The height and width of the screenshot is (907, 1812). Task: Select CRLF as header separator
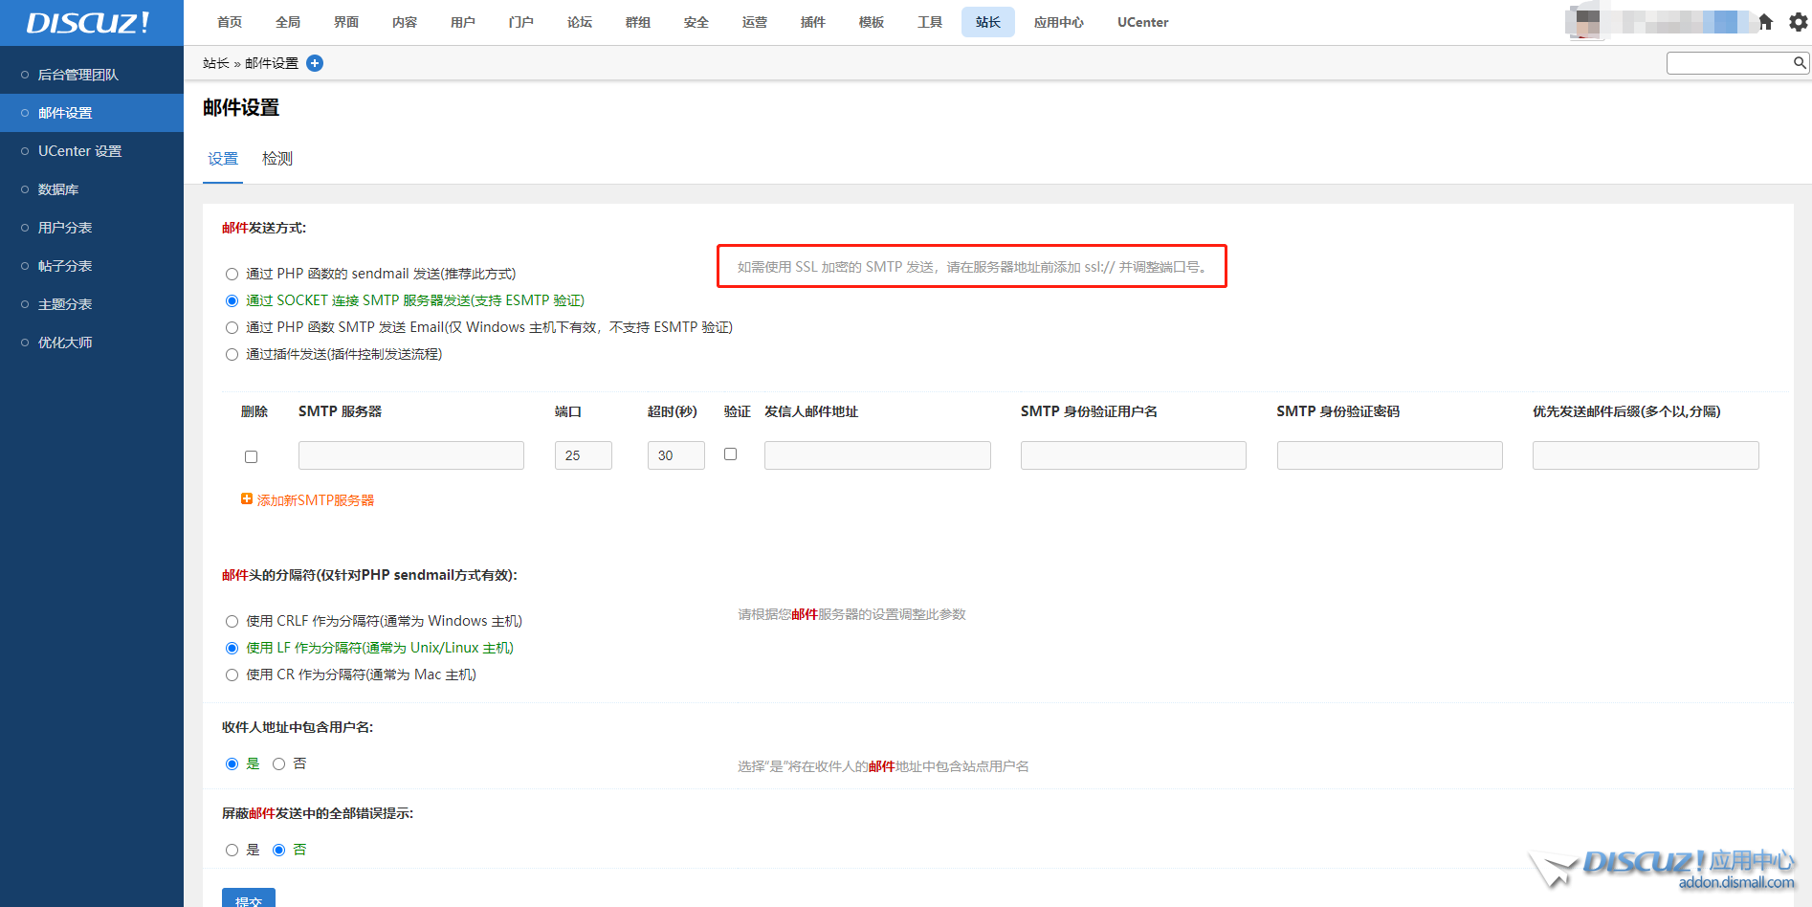coord(232,622)
